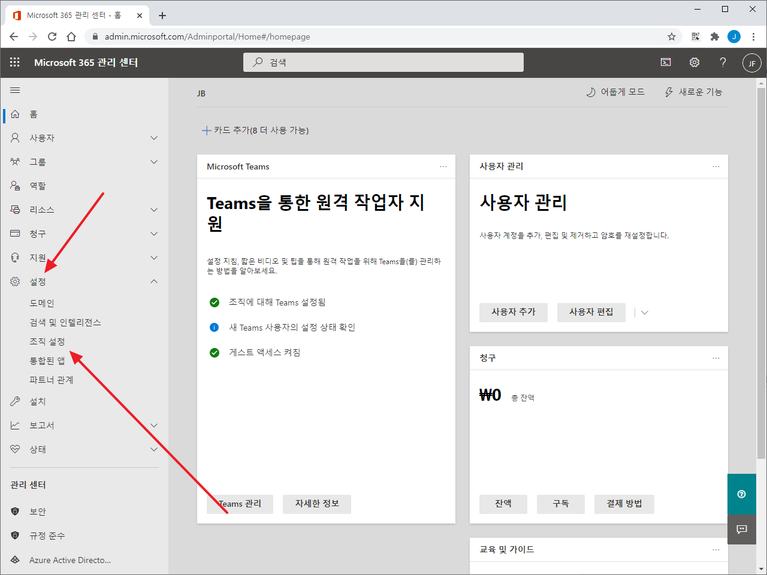Click the Security shield icon

coord(15,512)
